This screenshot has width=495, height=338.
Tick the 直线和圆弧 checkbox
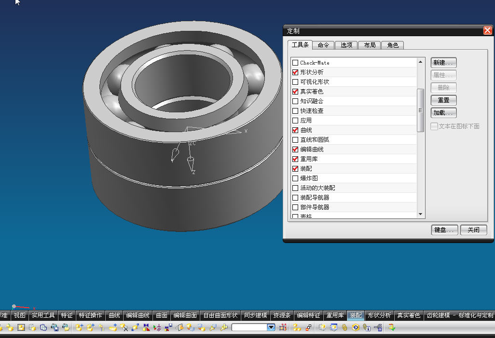point(295,139)
